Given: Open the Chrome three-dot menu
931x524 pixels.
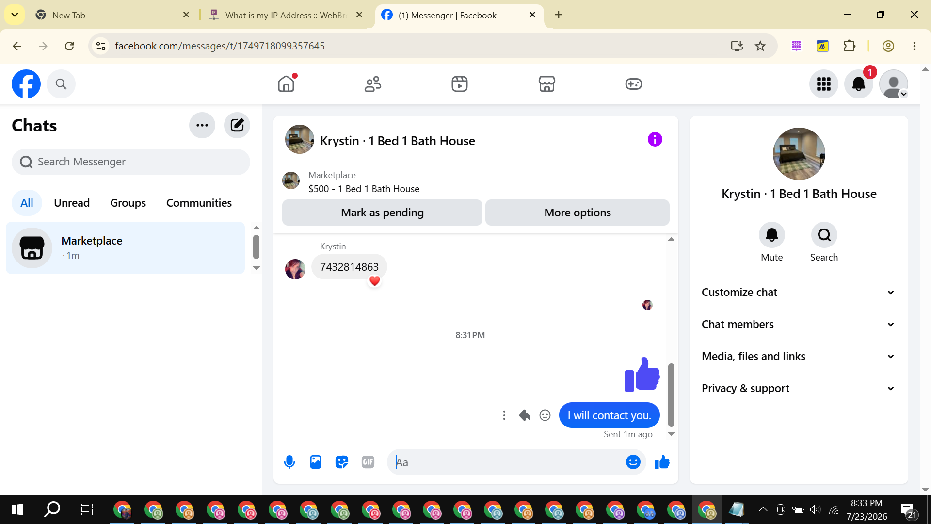Looking at the screenshot, I should tap(915, 46).
